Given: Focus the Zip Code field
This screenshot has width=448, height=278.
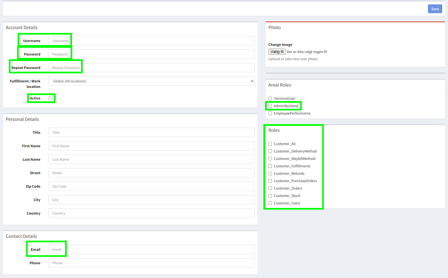Looking at the screenshot, I should coord(152,186).
